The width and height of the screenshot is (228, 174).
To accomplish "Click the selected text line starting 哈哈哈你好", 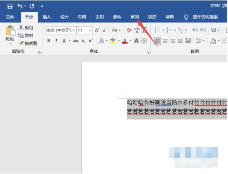I will click(x=177, y=103).
